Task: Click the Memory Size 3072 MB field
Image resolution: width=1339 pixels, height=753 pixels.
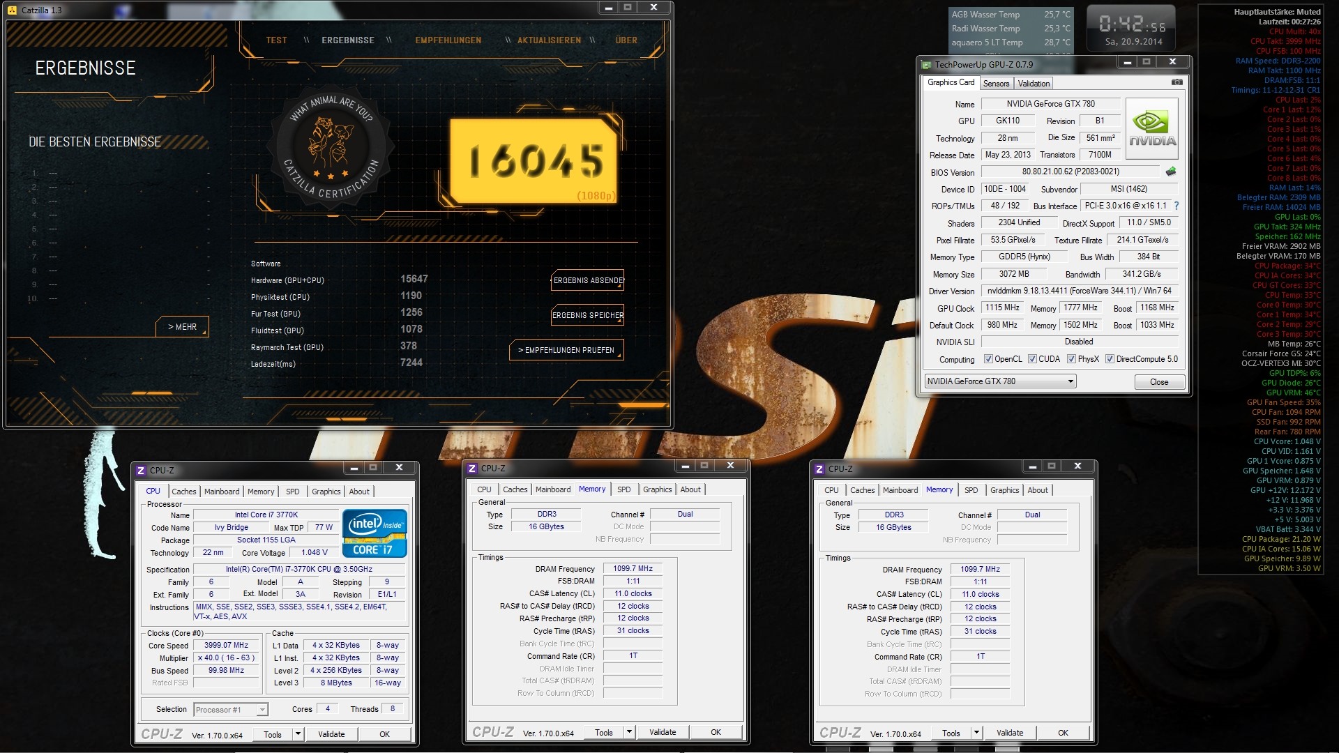Action: (x=1013, y=274)
